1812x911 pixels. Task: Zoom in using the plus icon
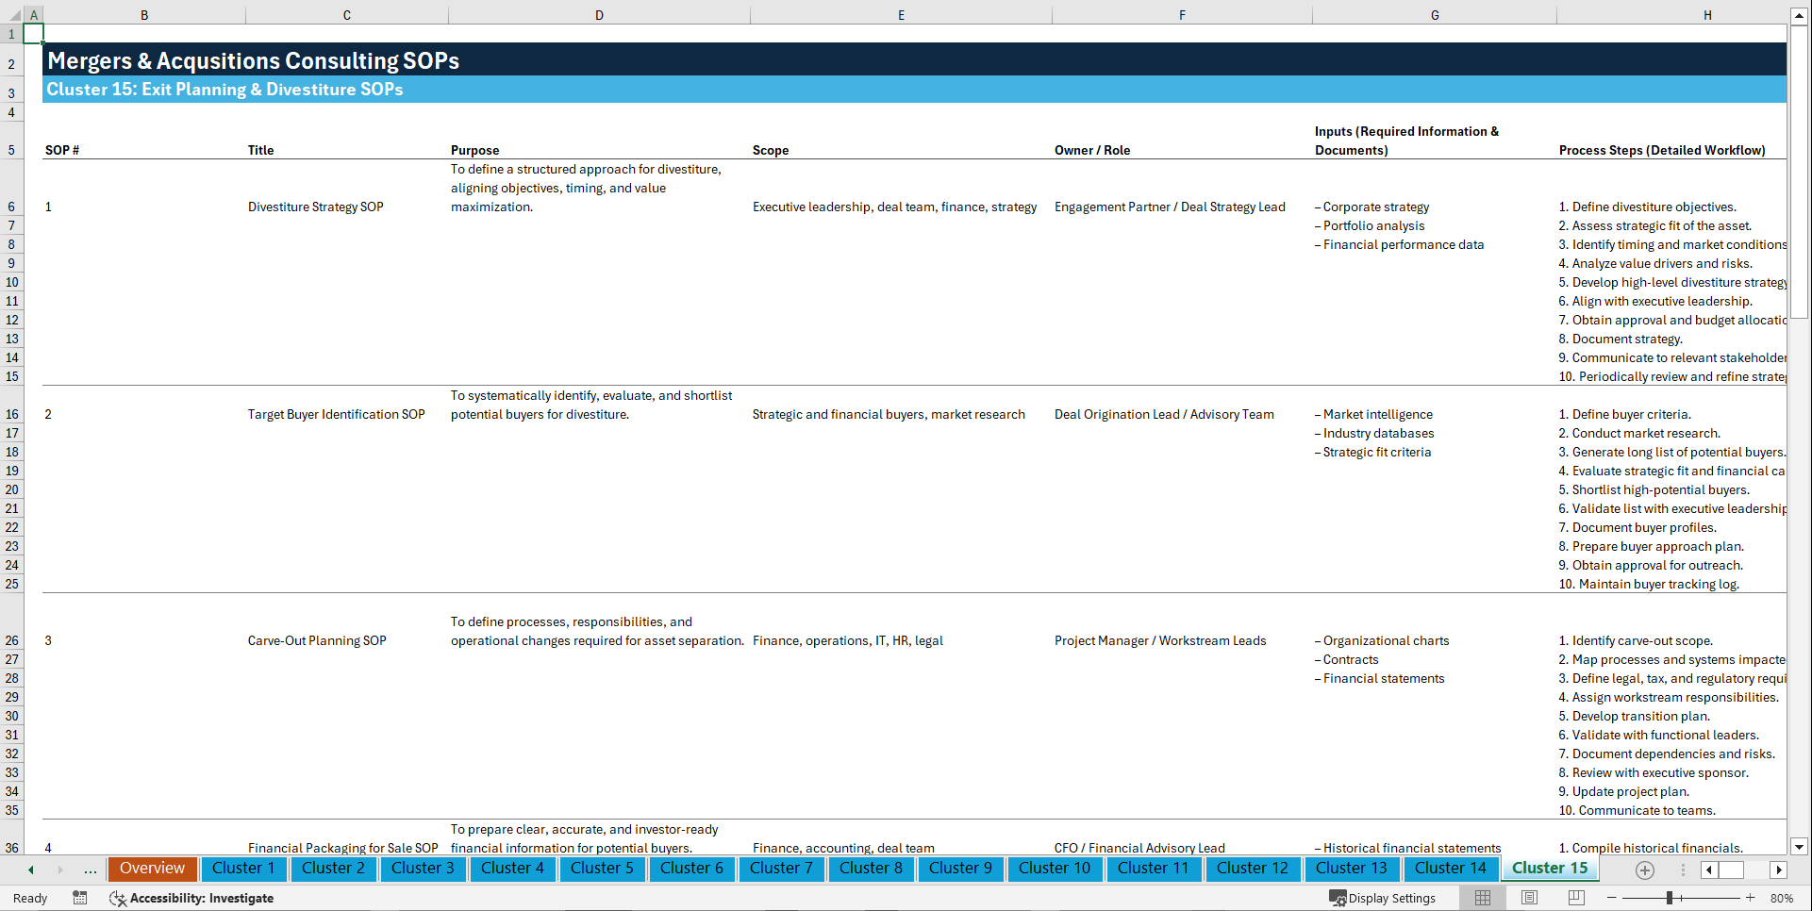[1750, 898]
